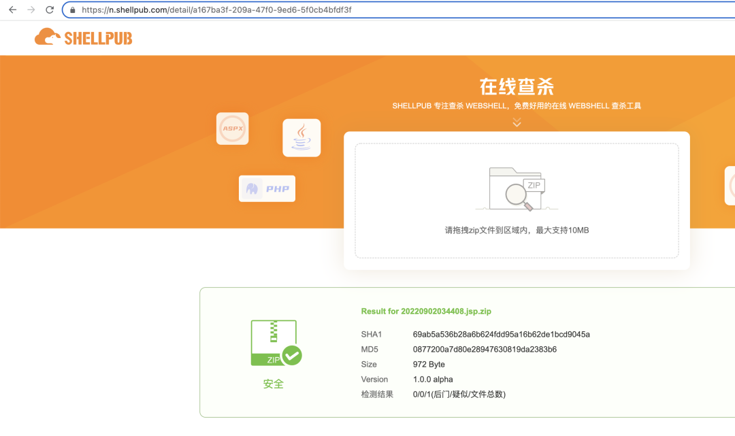Open the SHELLPUB logo home link
The height and width of the screenshot is (436, 735).
(84, 37)
